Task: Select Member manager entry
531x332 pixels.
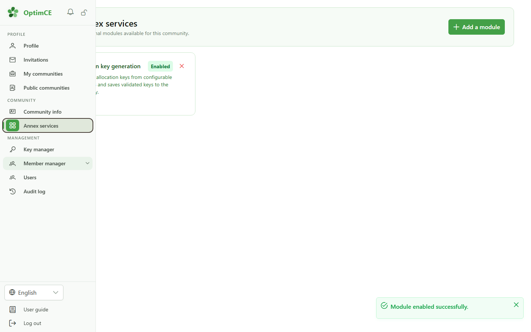Action: [48, 163]
